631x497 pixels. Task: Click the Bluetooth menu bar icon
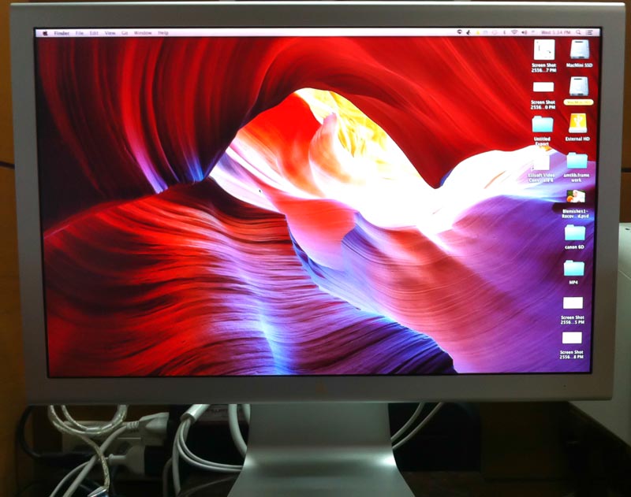click(x=504, y=32)
